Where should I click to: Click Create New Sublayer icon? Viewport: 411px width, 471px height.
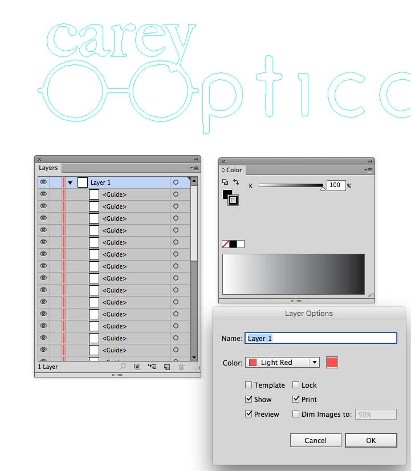(x=152, y=367)
